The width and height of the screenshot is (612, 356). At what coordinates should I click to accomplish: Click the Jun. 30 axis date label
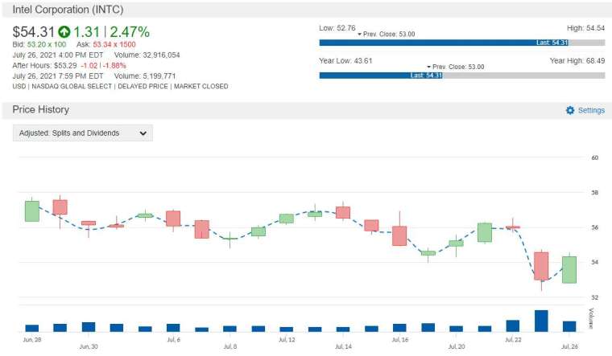coord(89,346)
